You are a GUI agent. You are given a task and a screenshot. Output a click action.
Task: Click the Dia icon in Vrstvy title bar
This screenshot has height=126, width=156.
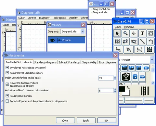49,25
